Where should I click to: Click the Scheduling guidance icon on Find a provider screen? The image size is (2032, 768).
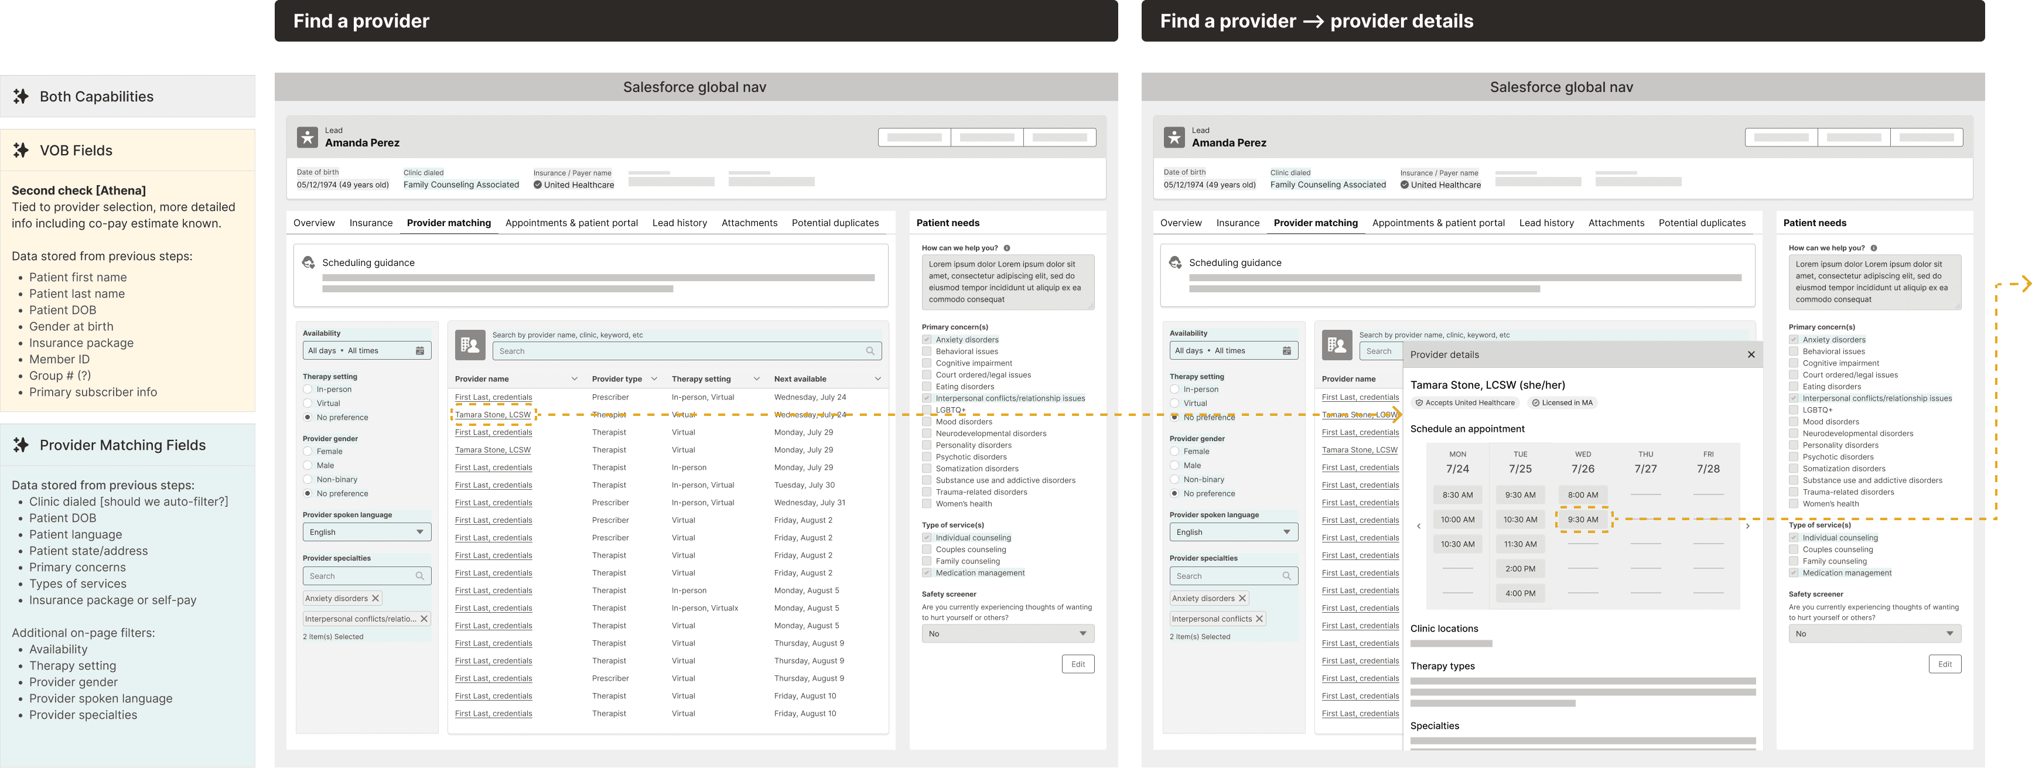(x=309, y=262)
